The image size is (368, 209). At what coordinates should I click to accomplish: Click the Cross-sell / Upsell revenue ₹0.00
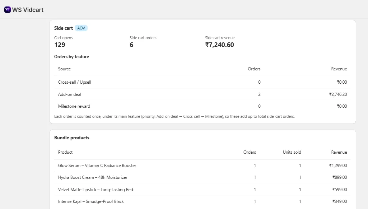tap(342, 82)
